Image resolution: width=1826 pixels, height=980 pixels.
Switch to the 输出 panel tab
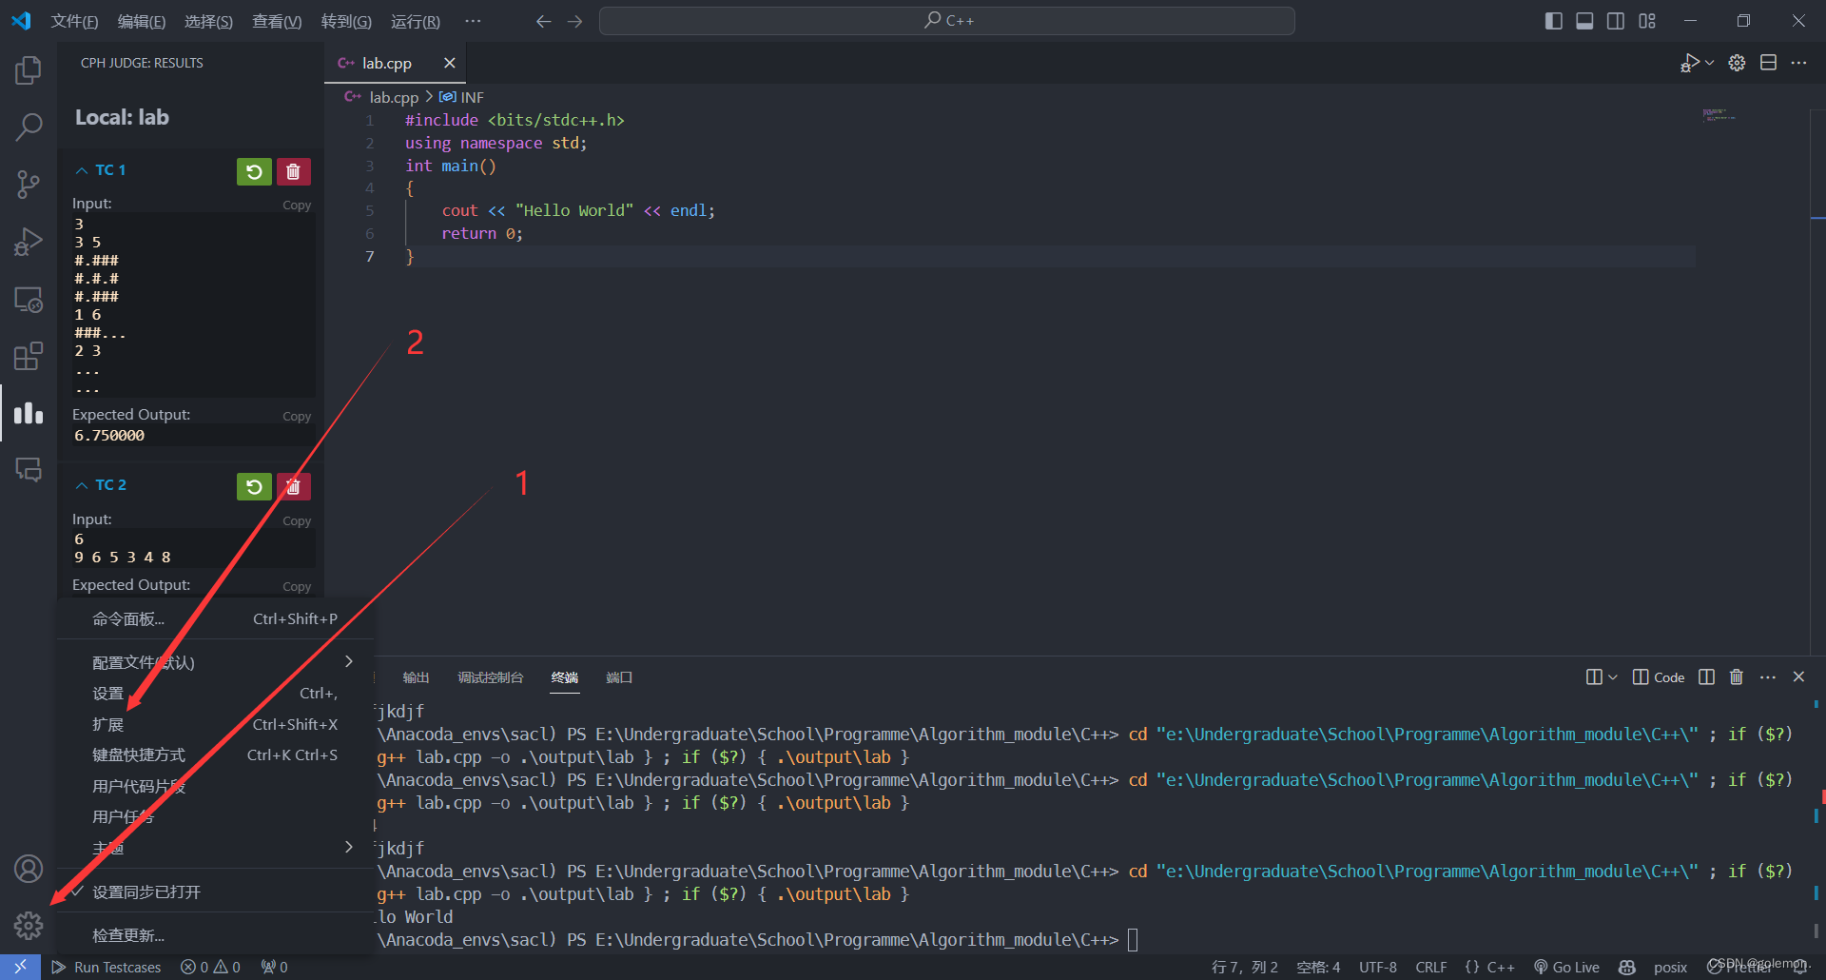coord(416,677)
